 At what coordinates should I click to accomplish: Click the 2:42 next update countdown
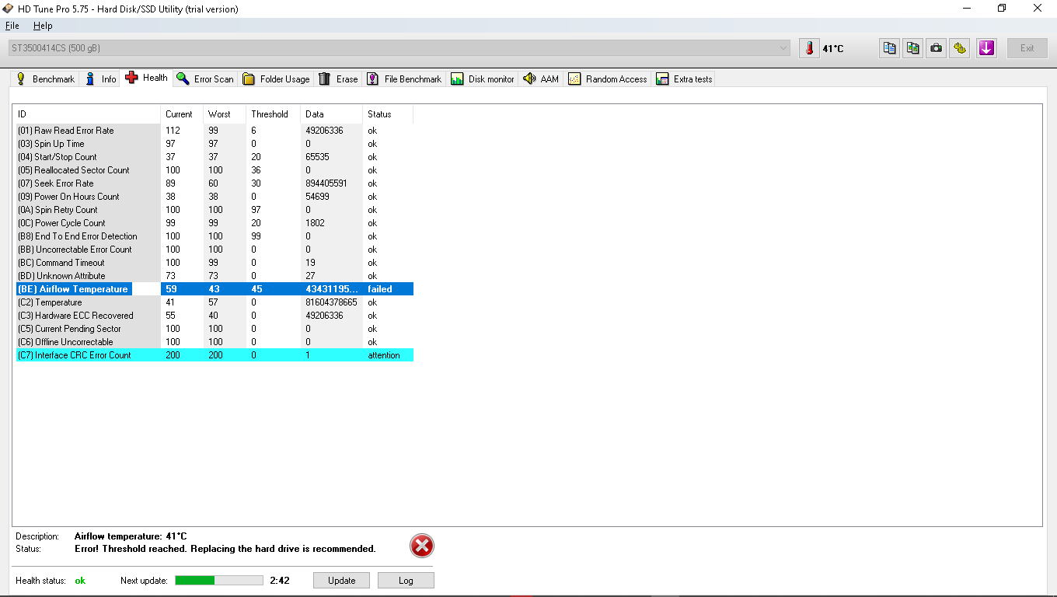click(280, 581)
